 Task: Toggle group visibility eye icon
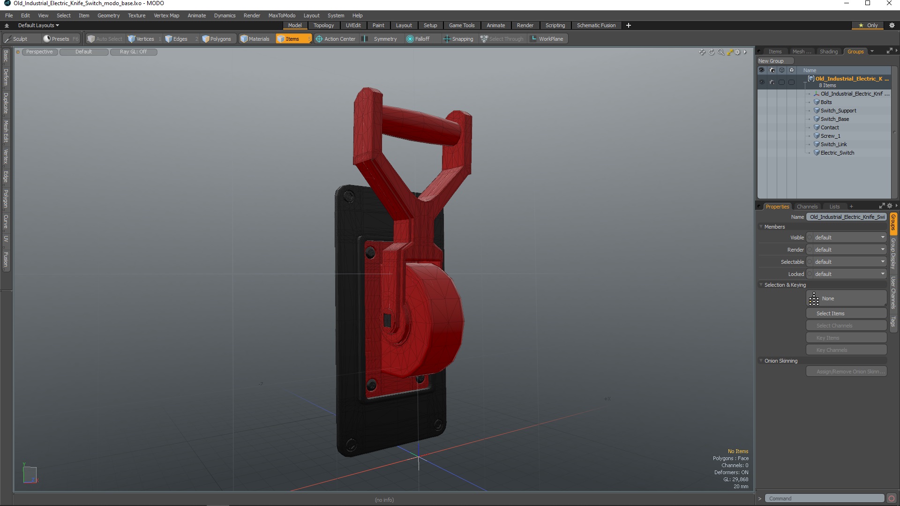click(761, 82)
